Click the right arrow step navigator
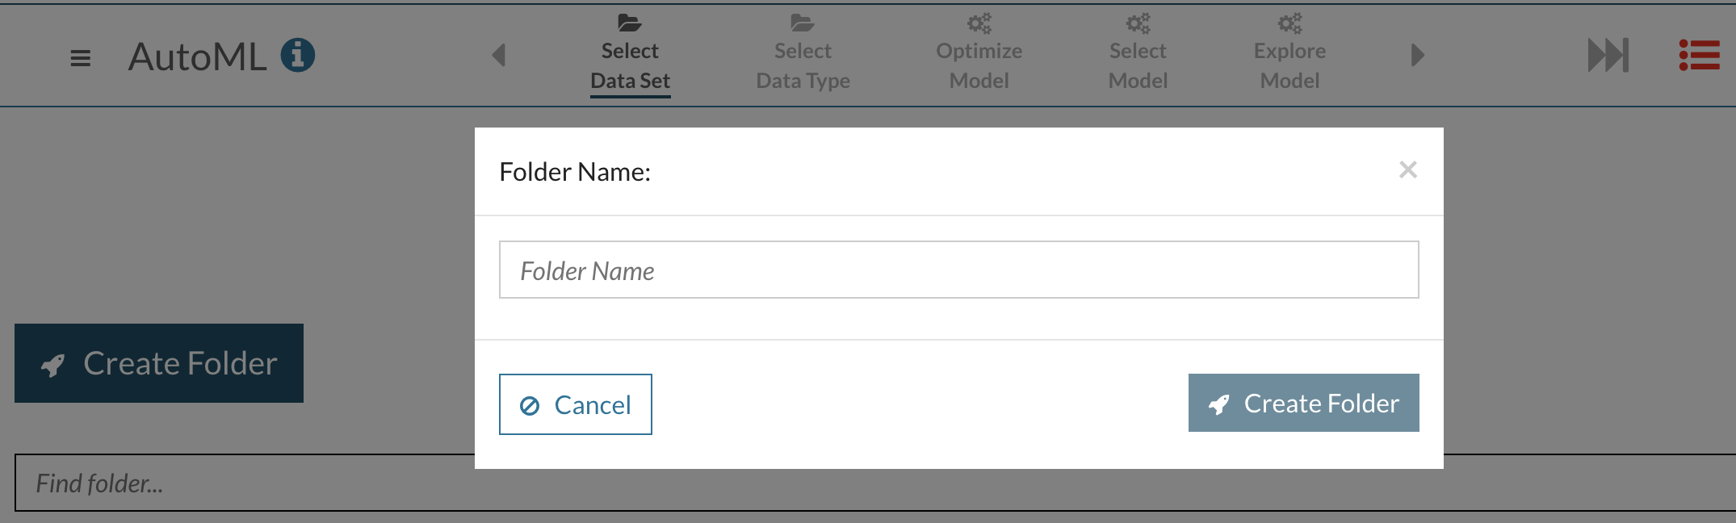 (x=1417, y=55)
